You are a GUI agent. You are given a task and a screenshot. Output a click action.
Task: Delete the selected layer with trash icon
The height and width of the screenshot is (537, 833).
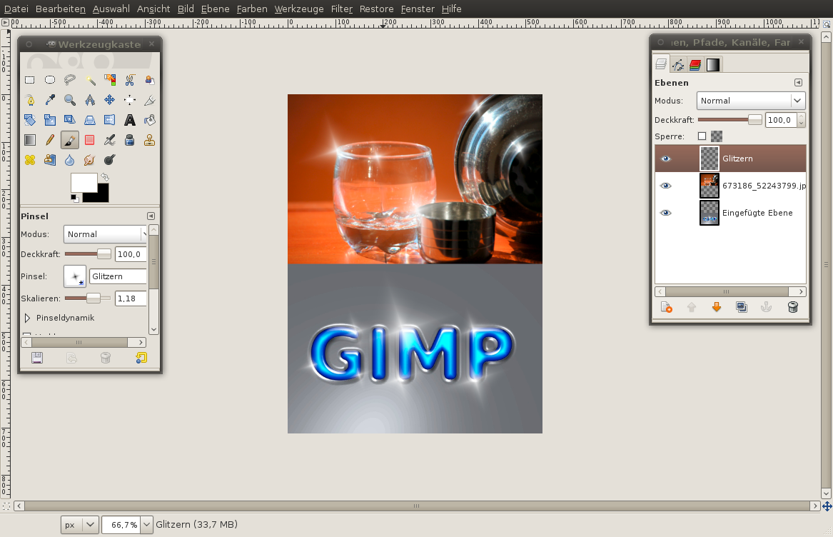coord(792,307)
